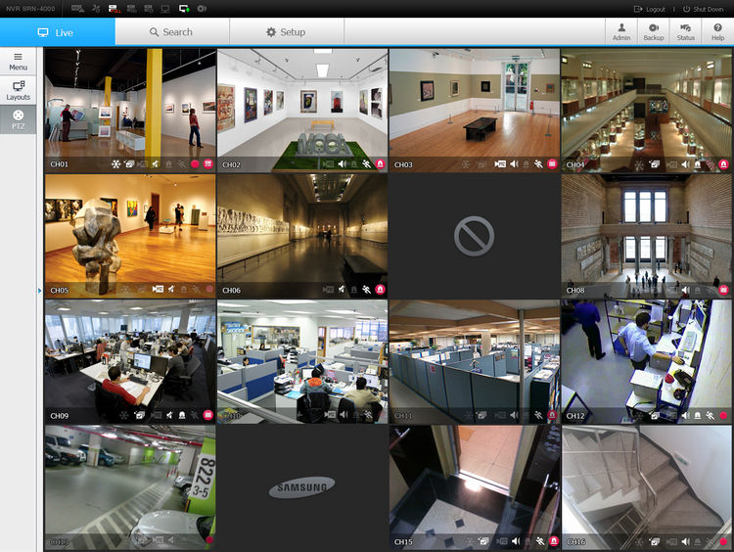The width and height of the screenshot is (734, 552).
Task: Expand the left sidebar menu
Action: click(18, 62)
